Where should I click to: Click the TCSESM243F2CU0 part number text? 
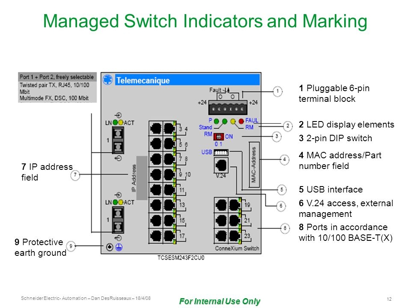[181, 258]
